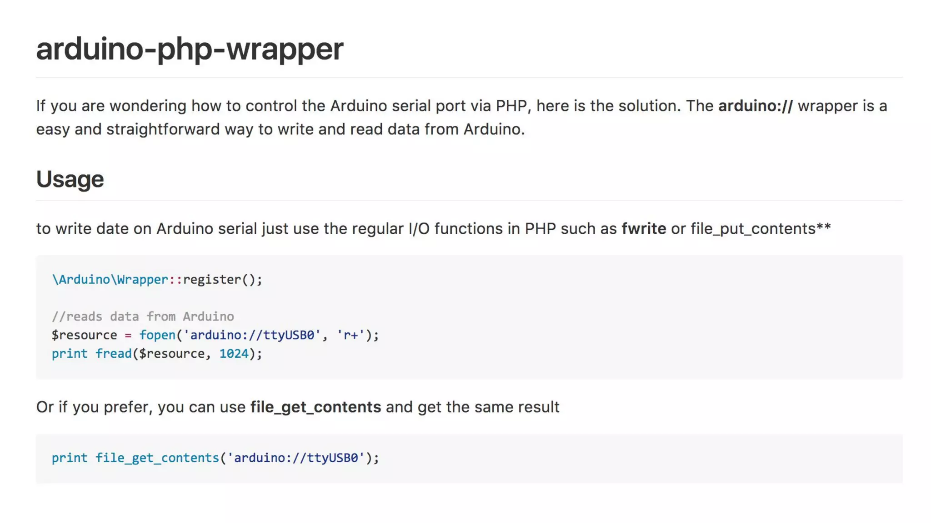Click the arduino-php-wrapper main heading
This screenshot has width=931, height=523.
[x=190, y=49]
